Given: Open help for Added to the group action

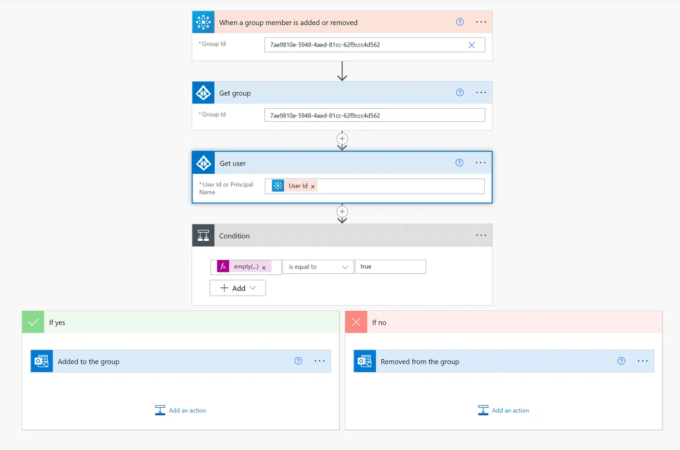Looking at the screenshot, I should point(298,361).
